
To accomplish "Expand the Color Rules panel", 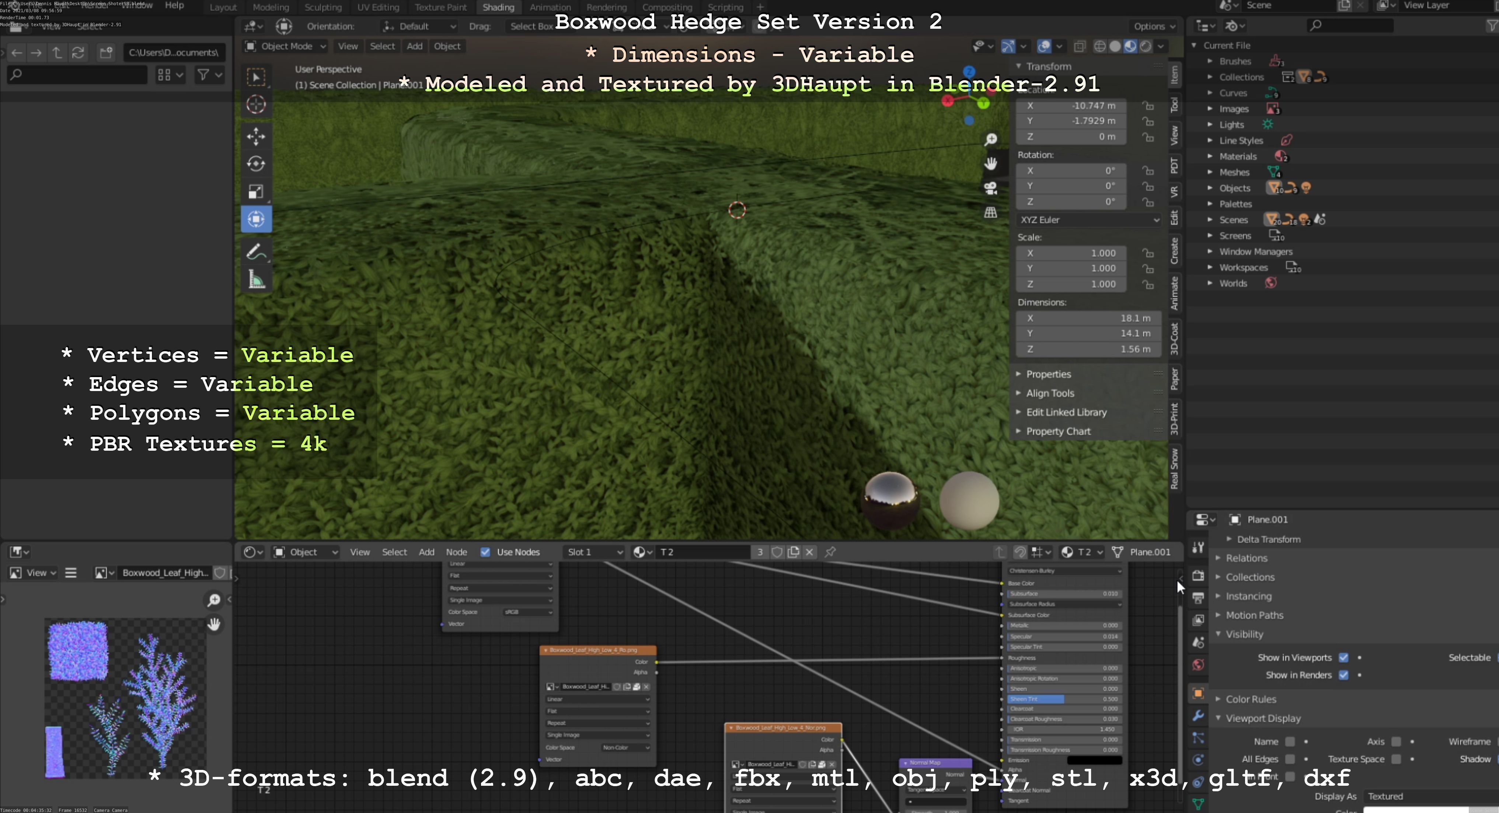I will 1251,699.
